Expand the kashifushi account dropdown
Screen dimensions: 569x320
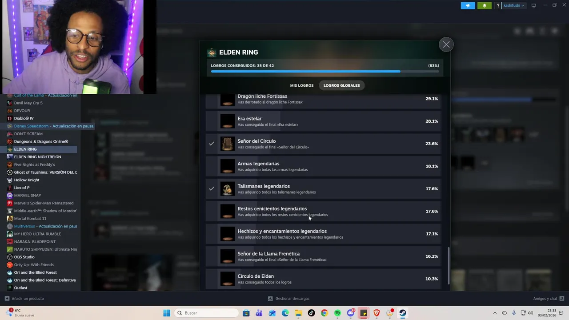coord(513,5)
